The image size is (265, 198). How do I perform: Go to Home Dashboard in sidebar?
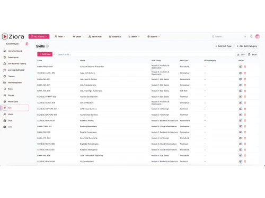(13, 51)
